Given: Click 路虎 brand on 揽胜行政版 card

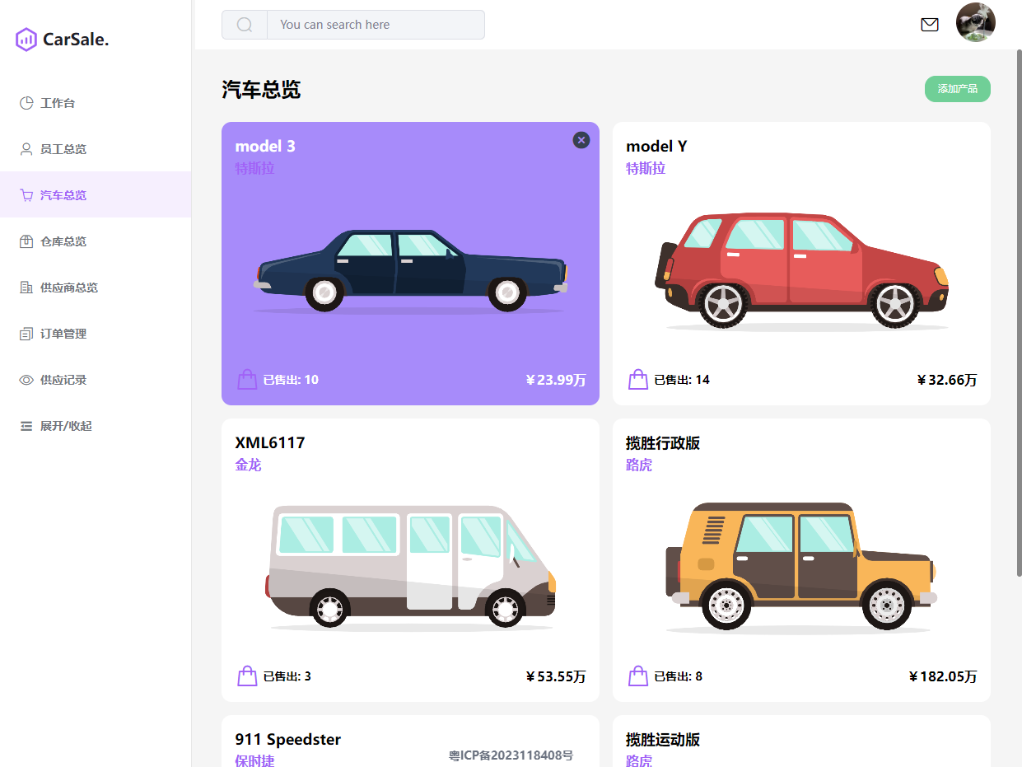Looking at the screenshot, I should point(639,465).
